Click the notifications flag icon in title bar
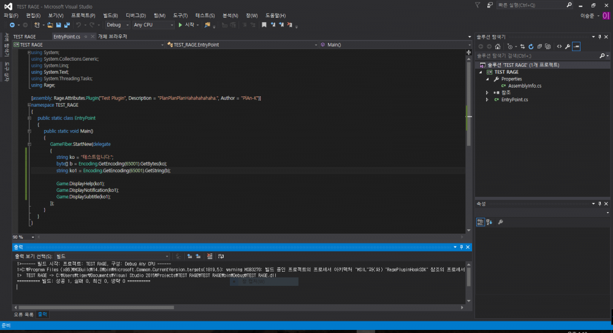Image resolution: width=613 pixels, height=333 pixels. 478,5
